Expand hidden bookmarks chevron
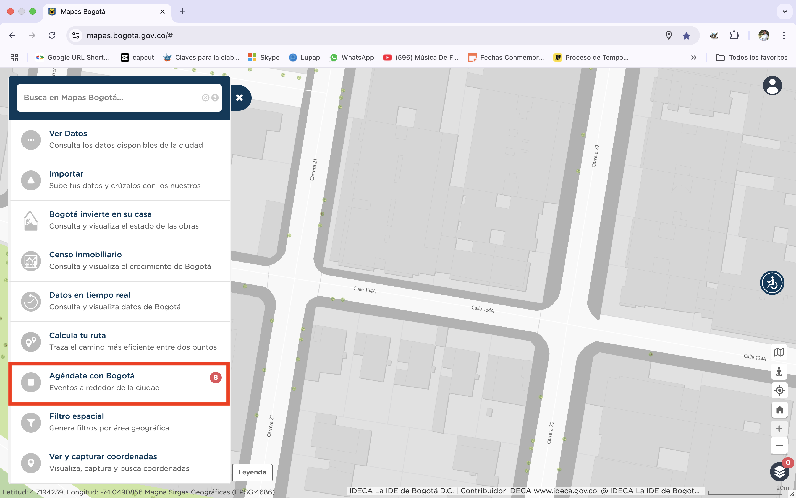The height and width of the screenshot is (498, 796). click(693, 58)
